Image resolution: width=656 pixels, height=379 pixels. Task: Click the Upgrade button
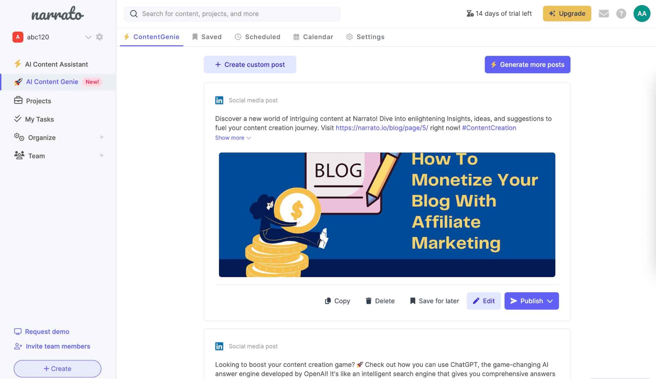(x=567, y=13)
